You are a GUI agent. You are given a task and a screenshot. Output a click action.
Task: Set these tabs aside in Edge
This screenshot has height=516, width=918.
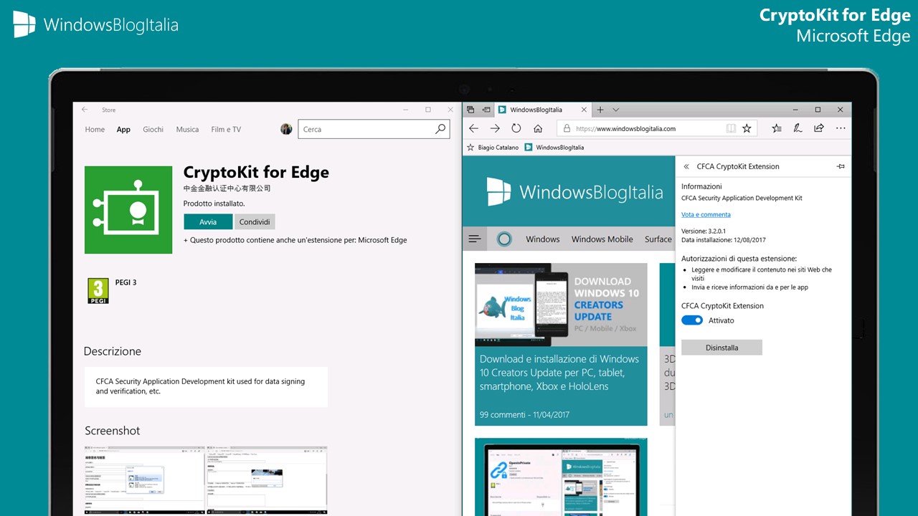(x=486, y=110)
